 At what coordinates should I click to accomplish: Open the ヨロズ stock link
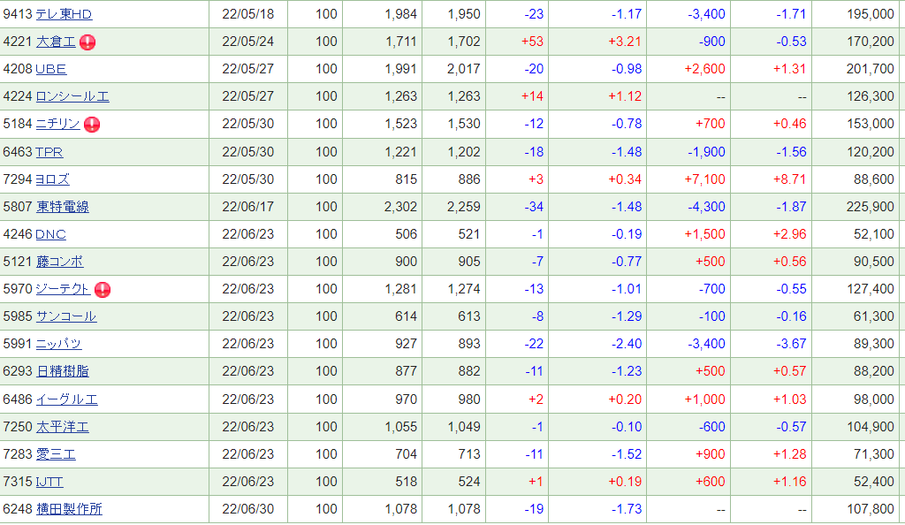pos(52,179)
